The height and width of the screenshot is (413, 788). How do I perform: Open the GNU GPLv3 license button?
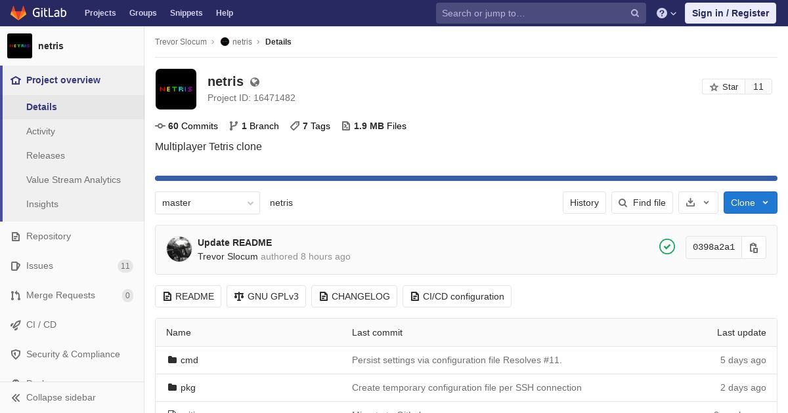(266, 296)
